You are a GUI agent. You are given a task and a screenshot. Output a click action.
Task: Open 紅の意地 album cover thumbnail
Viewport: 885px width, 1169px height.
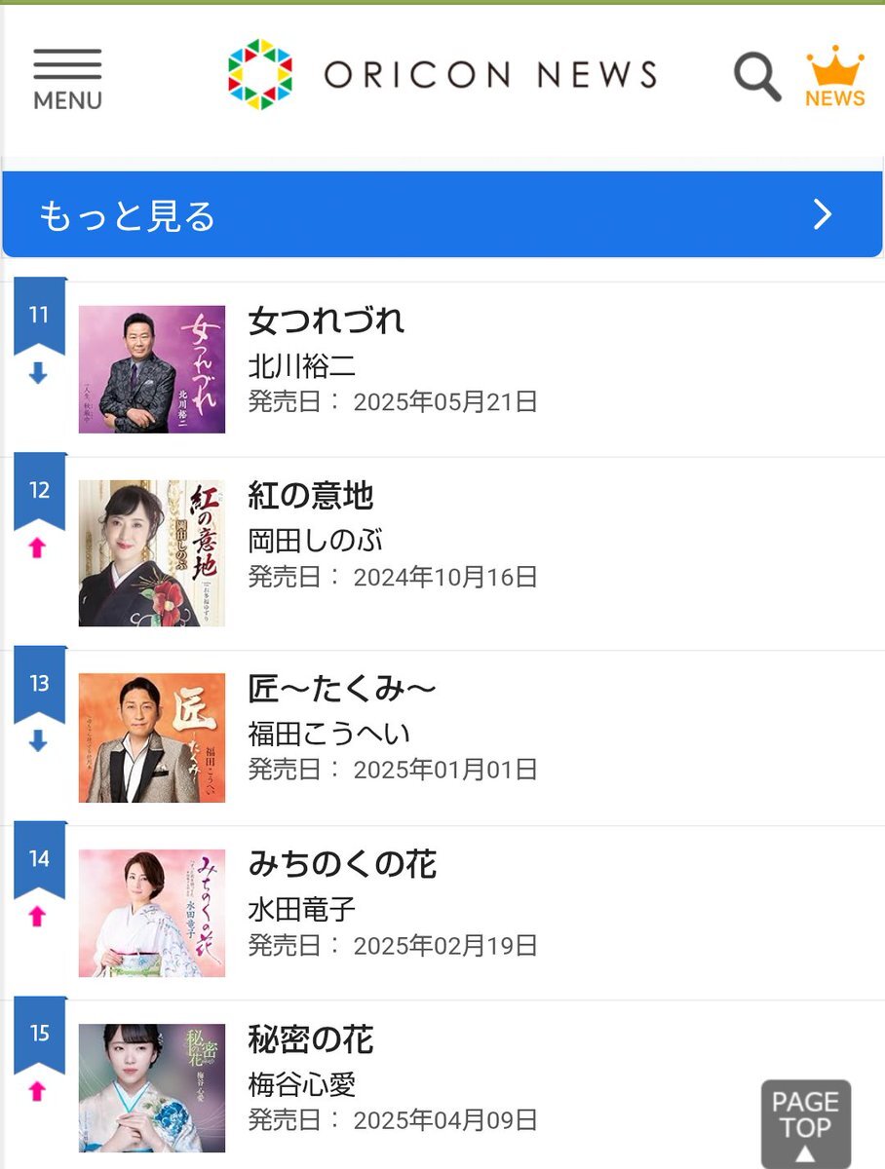152,552
